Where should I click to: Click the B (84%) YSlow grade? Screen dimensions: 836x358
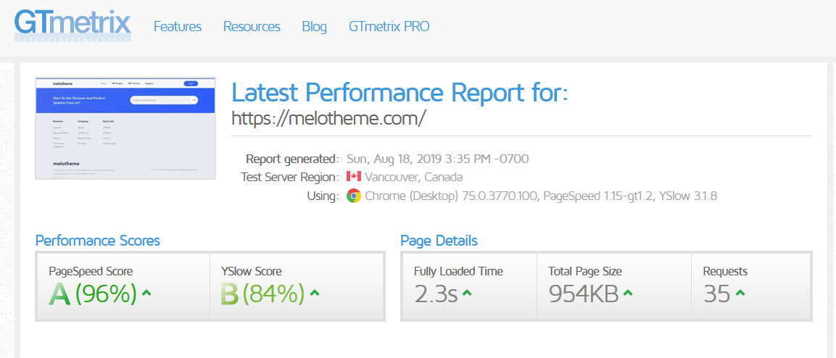(262, 294)
